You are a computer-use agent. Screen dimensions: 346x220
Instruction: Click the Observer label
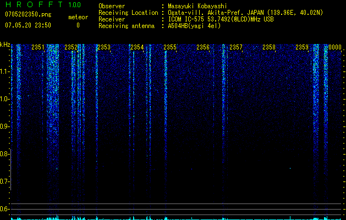tap(112, 6)
